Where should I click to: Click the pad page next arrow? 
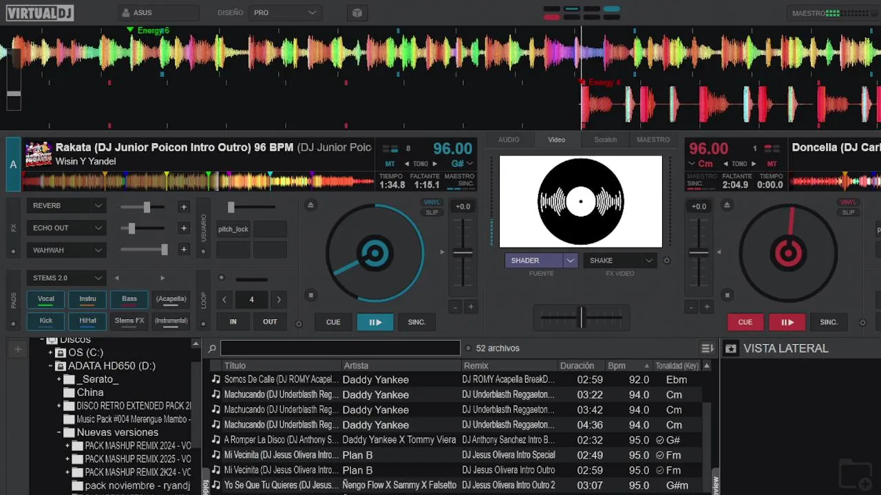[x=162, y=278]
